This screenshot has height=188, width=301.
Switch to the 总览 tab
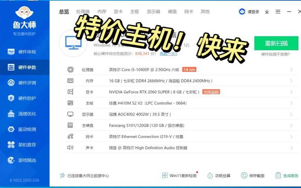click(64, 12)
